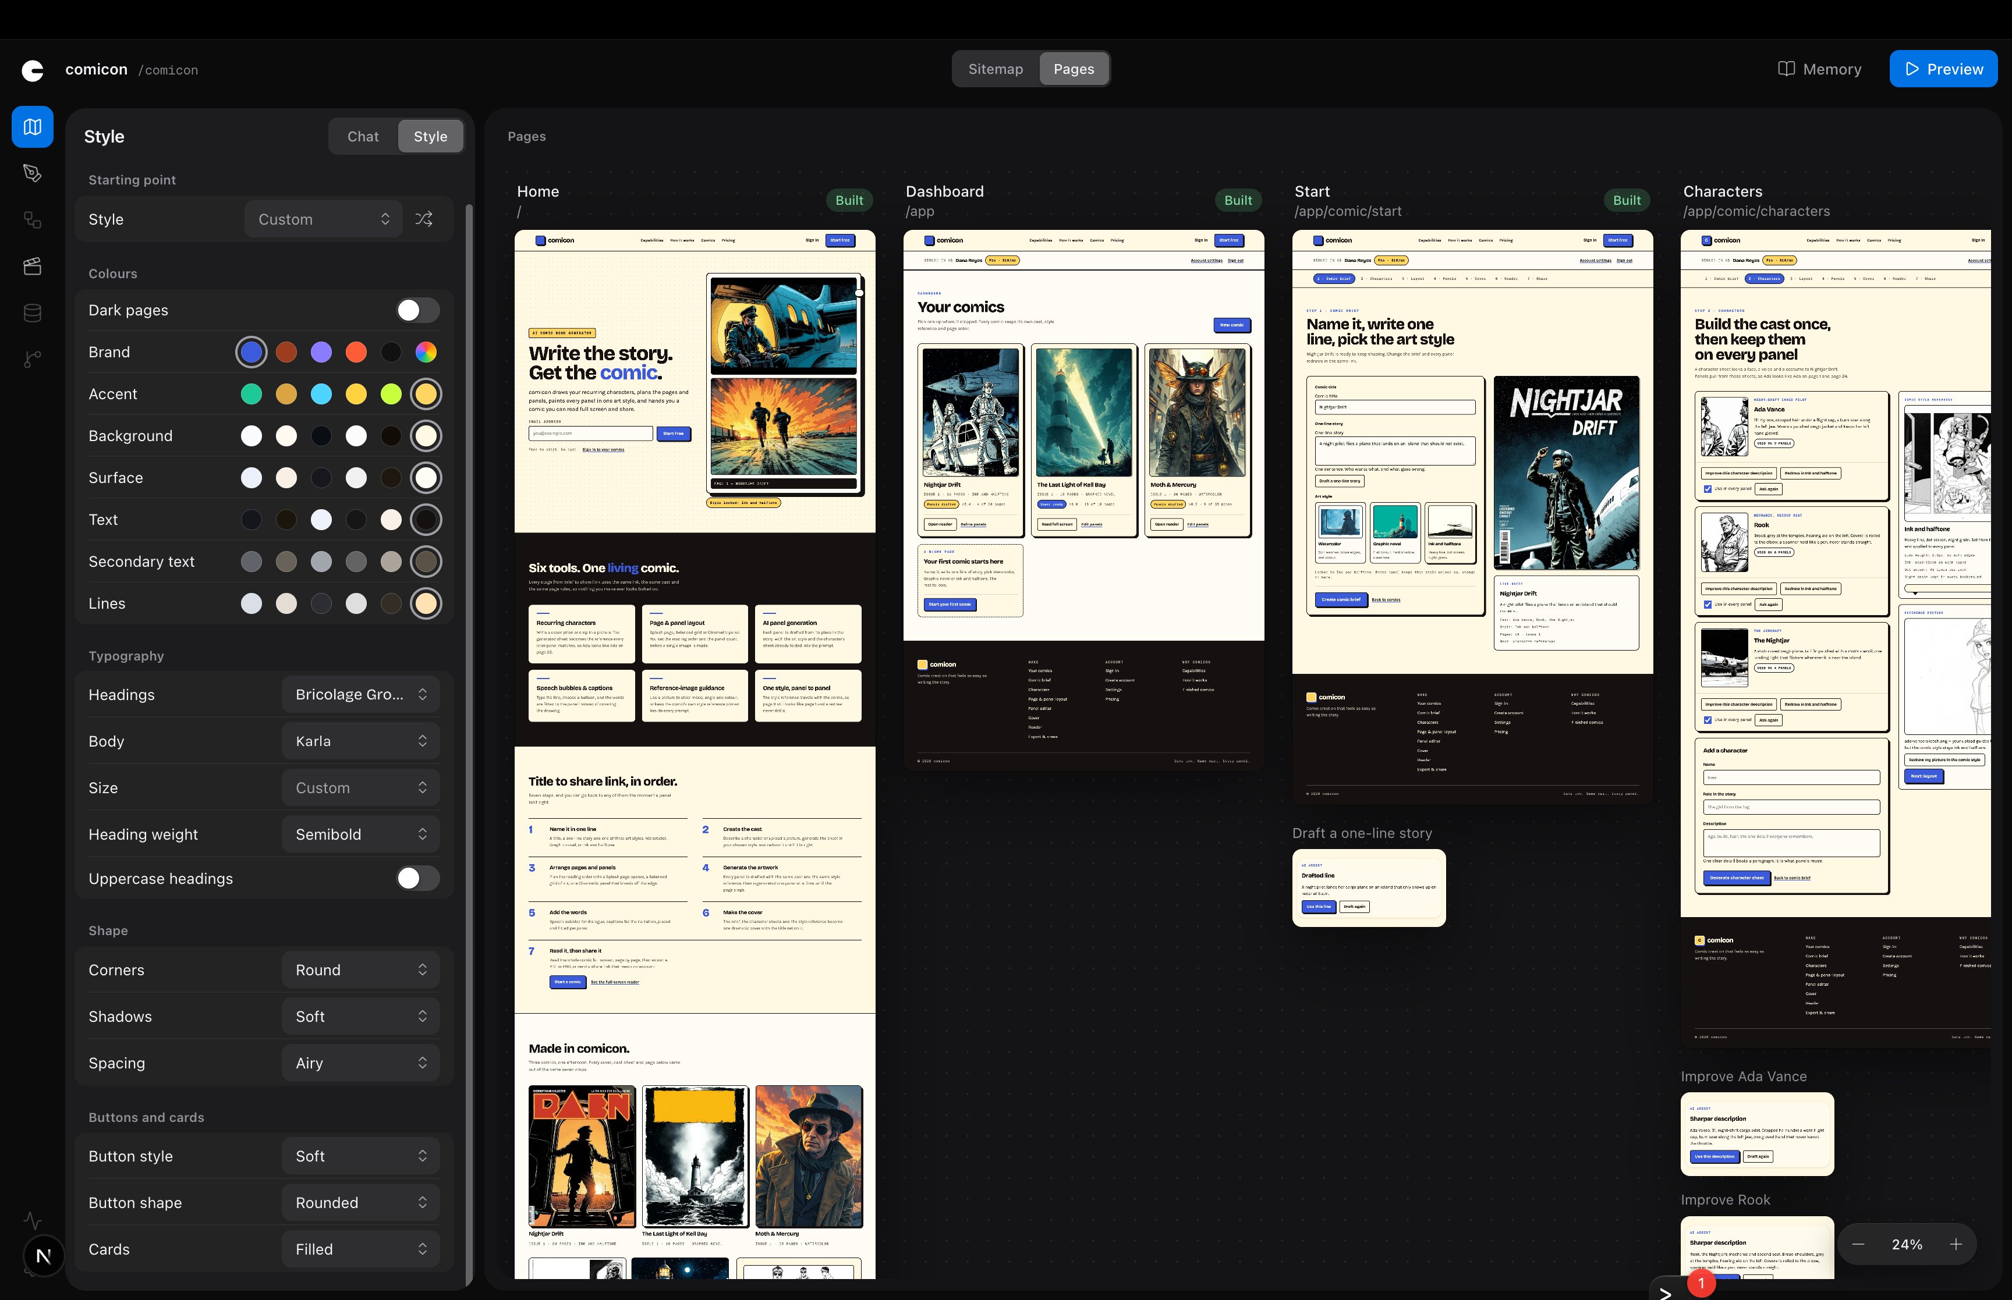Open Memory book icon
Viewport: 2012px width, 1300px height.
pyautogui.click(x=1787, y=69)
